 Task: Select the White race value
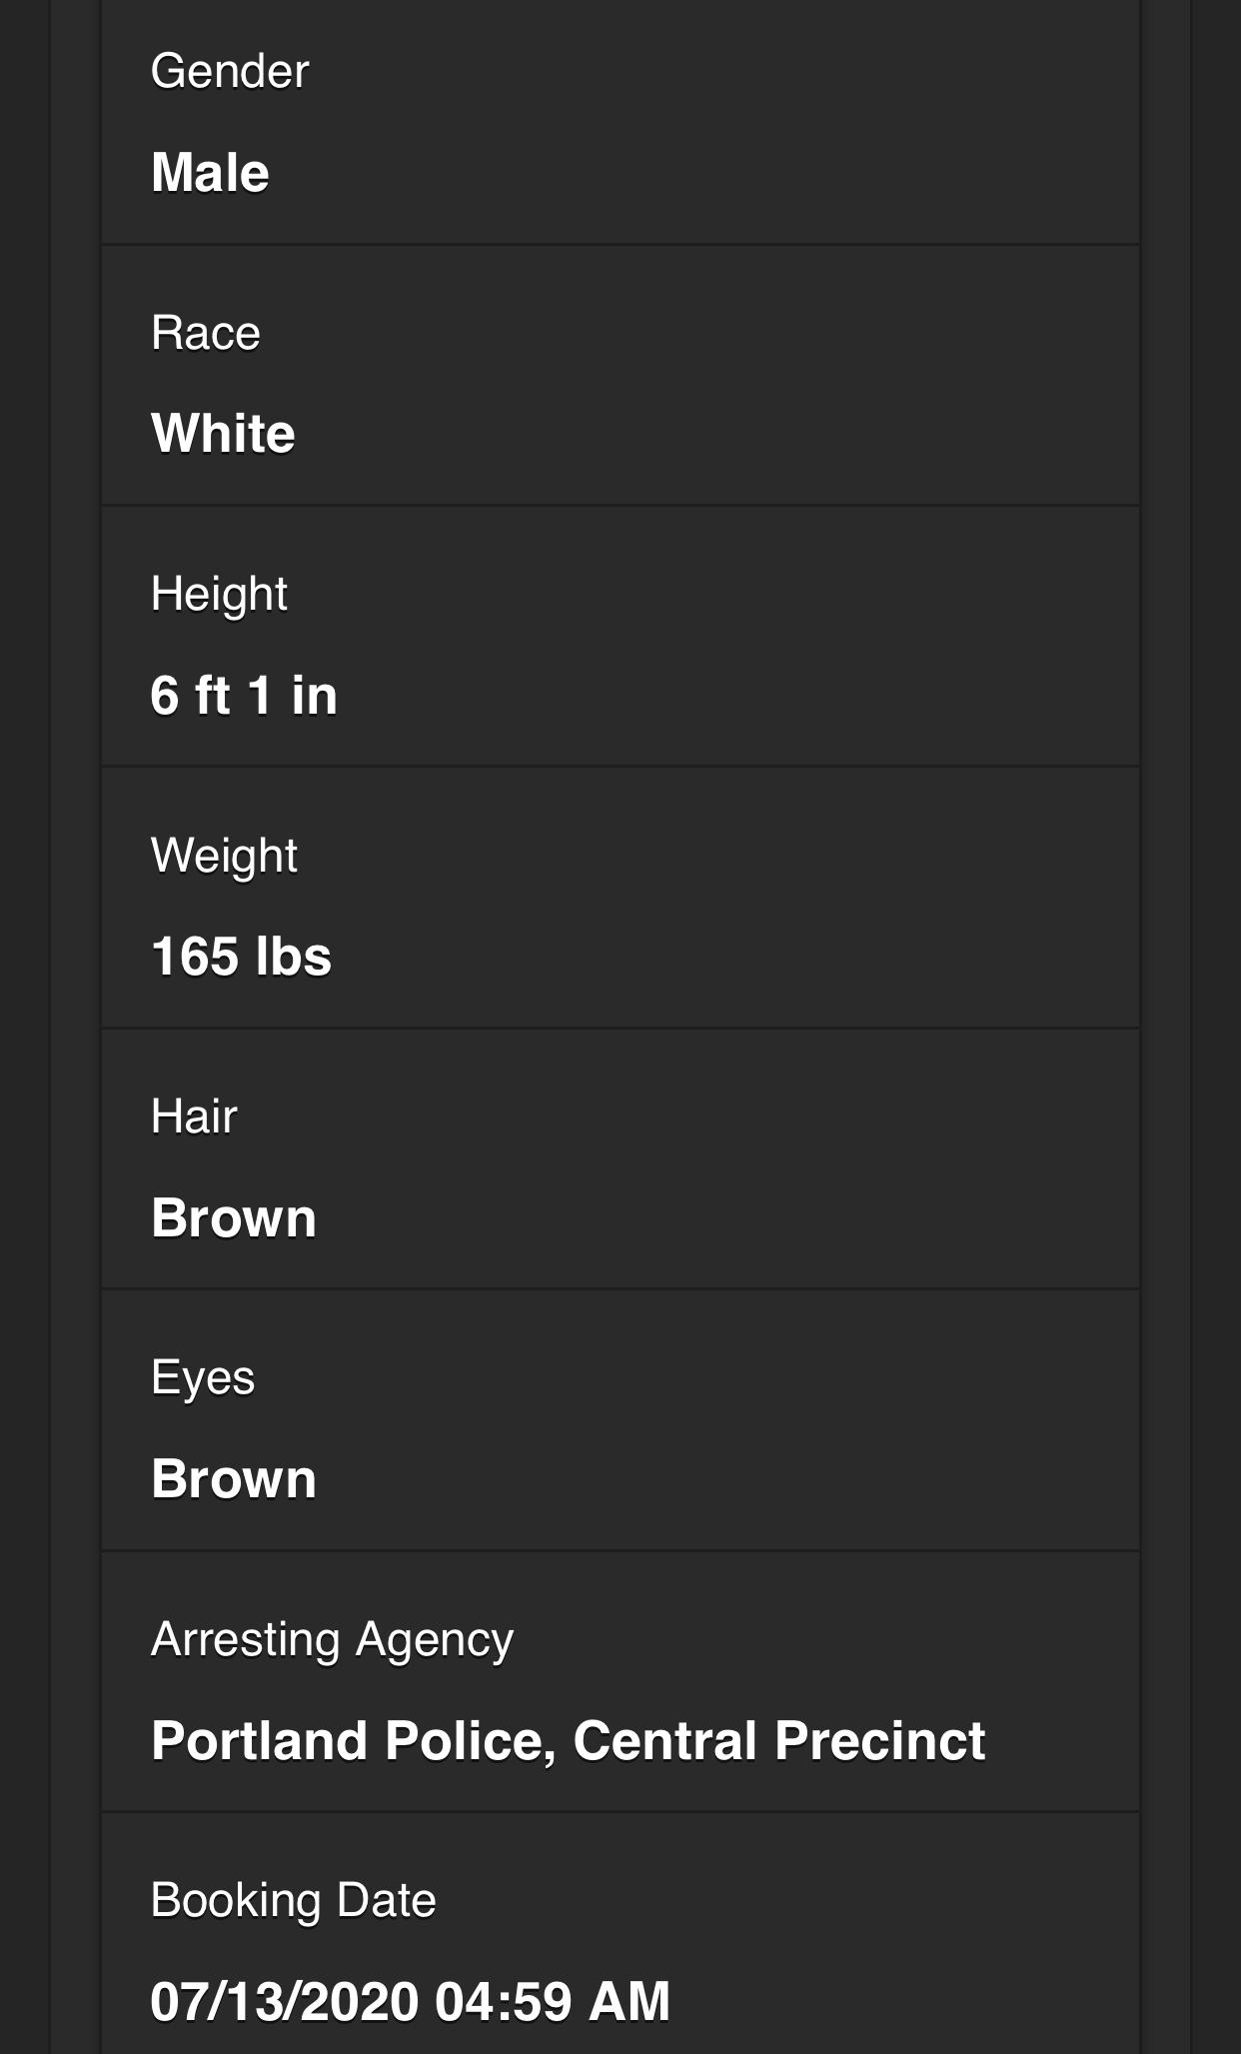[223, 434]
